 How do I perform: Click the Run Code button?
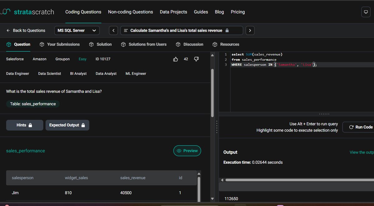tap(358, 127)
